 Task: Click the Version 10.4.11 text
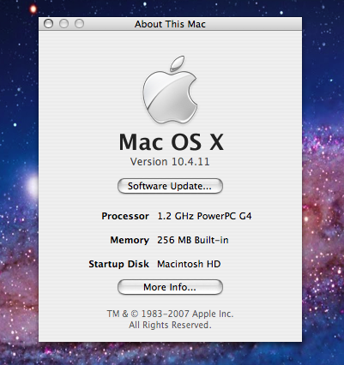[x=170, y=162]
